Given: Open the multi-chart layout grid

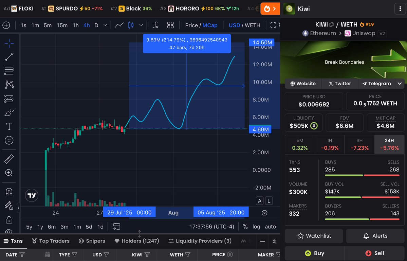Looking at the screenshot, I should click(170, 25).
